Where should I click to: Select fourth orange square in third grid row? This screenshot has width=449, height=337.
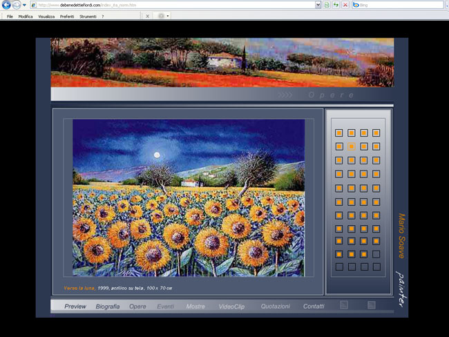(x=376, y=160)
